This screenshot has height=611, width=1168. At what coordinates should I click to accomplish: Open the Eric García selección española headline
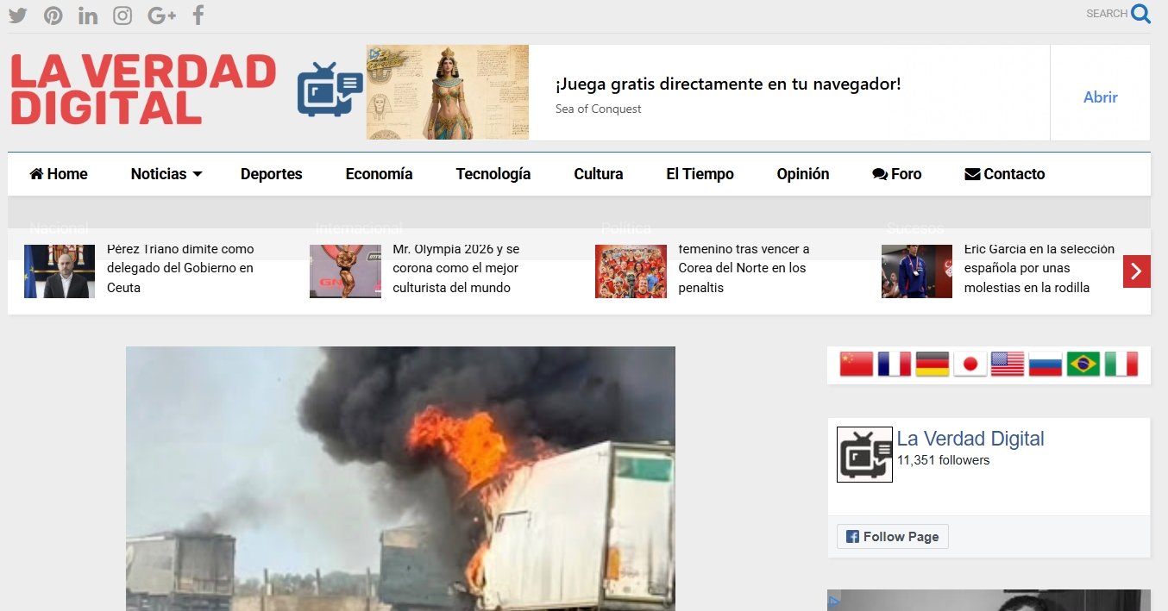[x=1039, y=268]
